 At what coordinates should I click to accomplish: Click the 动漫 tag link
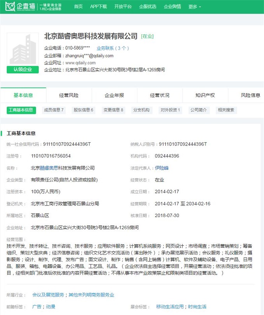(x=50, y=307)
